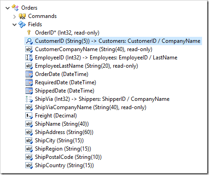Click the list icon for ShipVia
This screenshot has height=175, width=209.
pyautogui.click(x=29, y=99)
